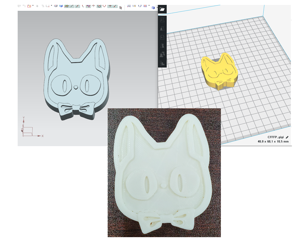Click the small grid icon after snap toggles
This screenshot has height=244, width=305.
click(x=121, y=8)
